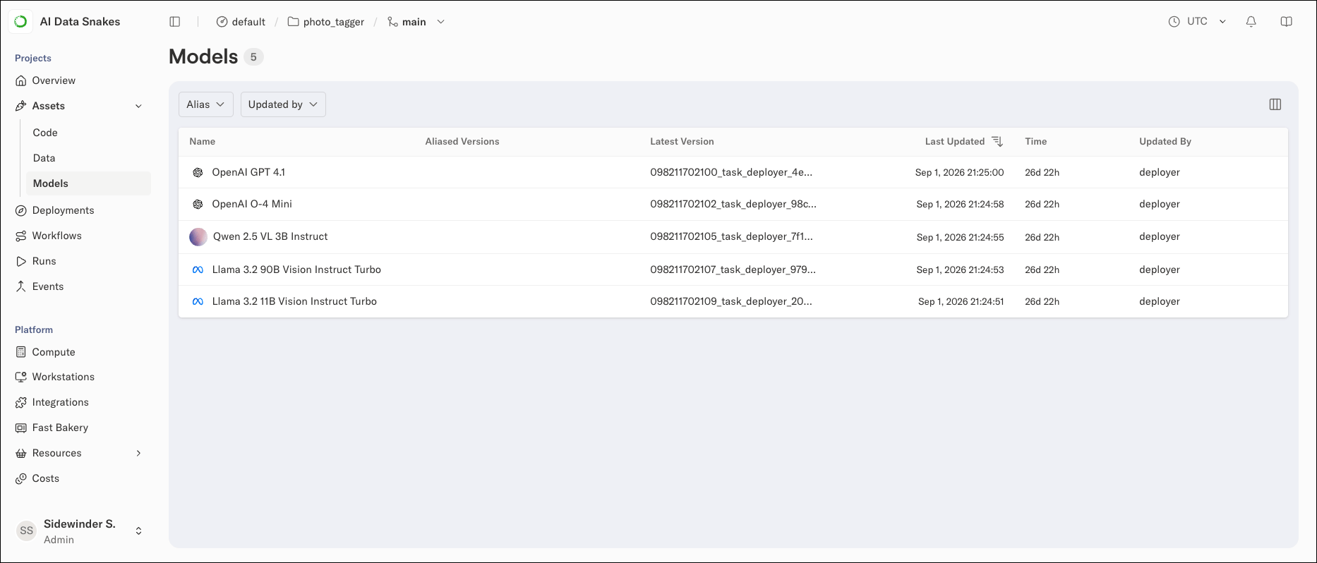Click the Resources basket icon

coord(21,453)
